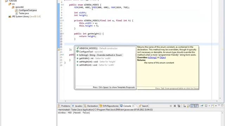Remove launch with single X icon
Image resolution: width=225 pixels, height=126 pixels.
pos(175,106)
